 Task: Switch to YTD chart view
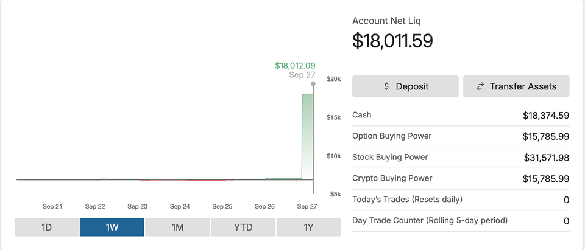(x=243, y=227)
